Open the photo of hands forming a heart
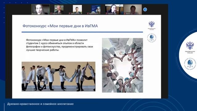Viewport: 197px width, 111px height. coord(123,65)
